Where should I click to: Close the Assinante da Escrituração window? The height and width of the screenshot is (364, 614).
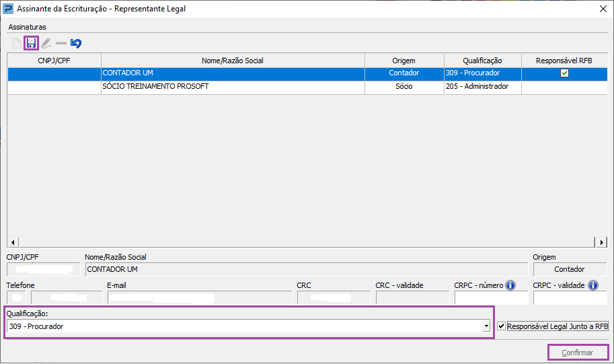coord(603,9)
